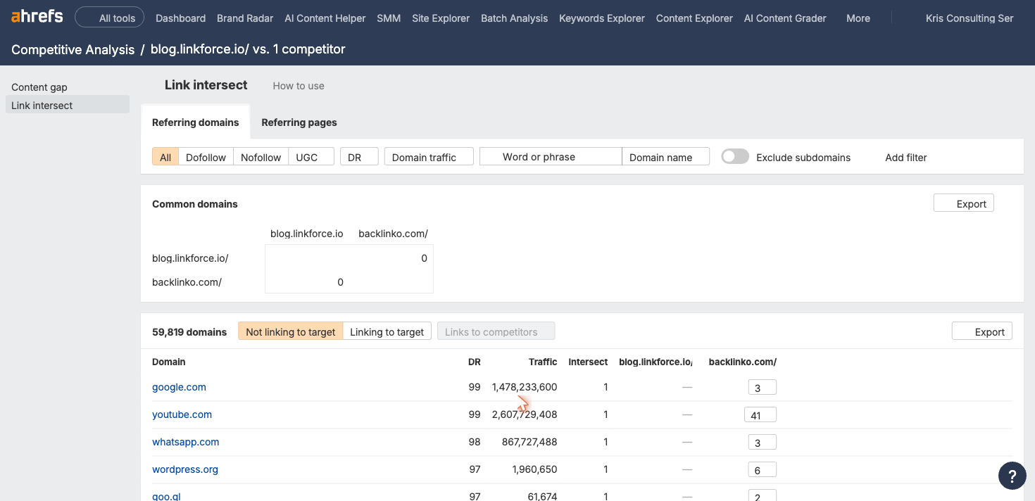Click the Competitive Analysis breadcrumb
Screen dimensions: 1035x501
coord(73,49)
